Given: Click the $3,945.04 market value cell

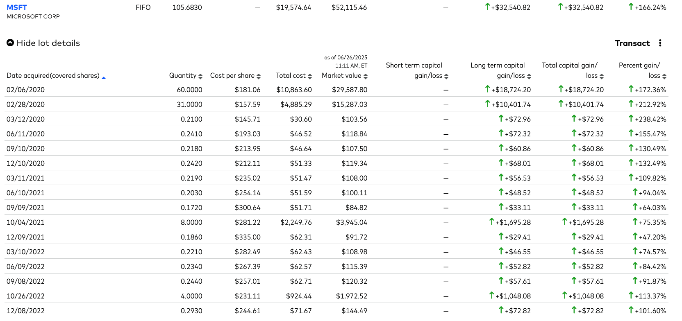Looking at the screenshot, I should coord(352,222).
